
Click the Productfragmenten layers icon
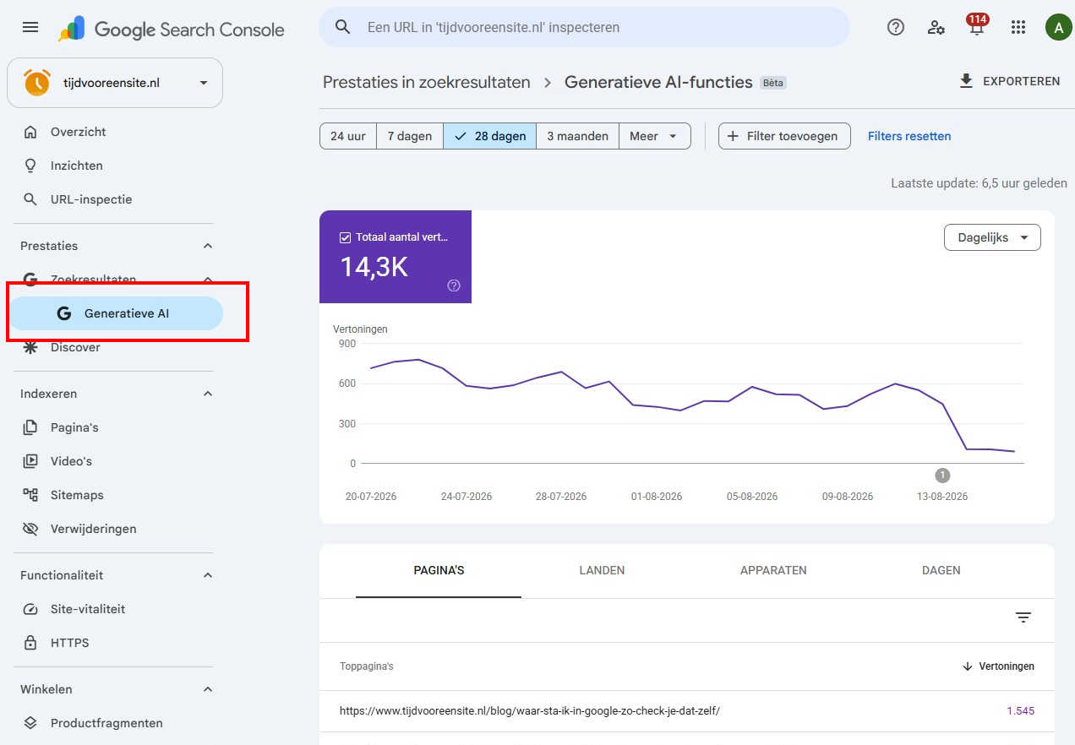(x=30, y=723)
